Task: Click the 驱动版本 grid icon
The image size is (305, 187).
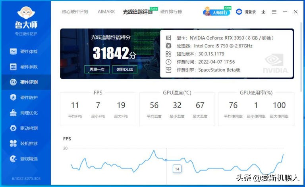Action: click(168, 54)
